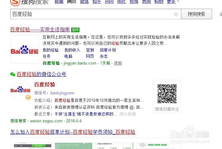The height and width of the screenshot is (149, 222).
Task: Open the Baidu 经验 logo thumbnail in first result
Action: point(25,49)
